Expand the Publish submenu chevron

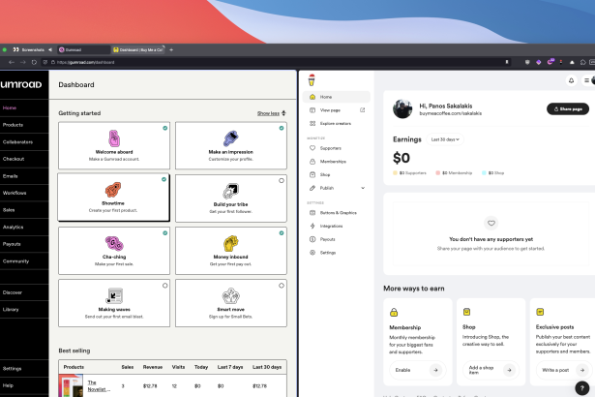pyautogui.click(x=363, y=188)
